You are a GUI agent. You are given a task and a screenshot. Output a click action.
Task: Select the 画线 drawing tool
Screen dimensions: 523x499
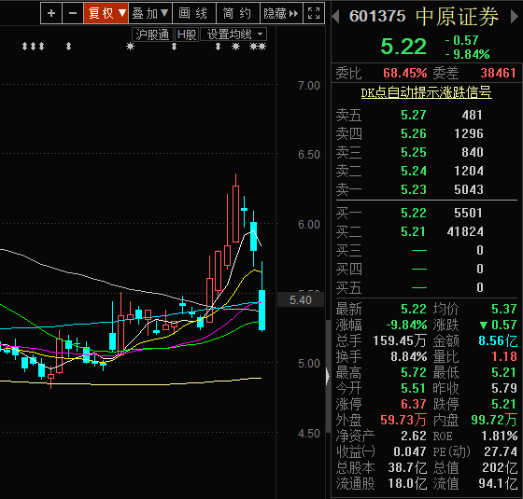194,13
